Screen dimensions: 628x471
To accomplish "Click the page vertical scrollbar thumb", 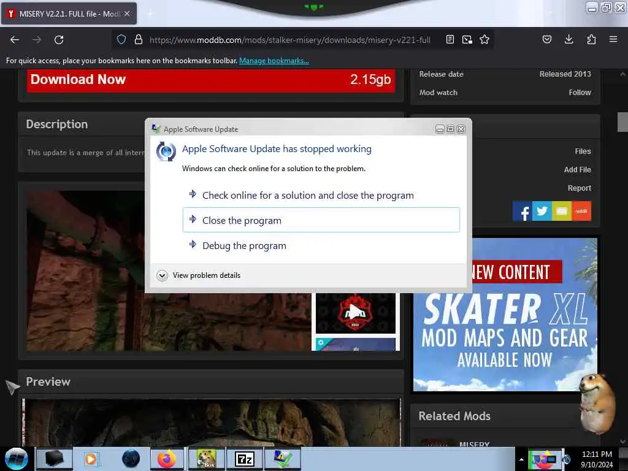I will 622,122.
